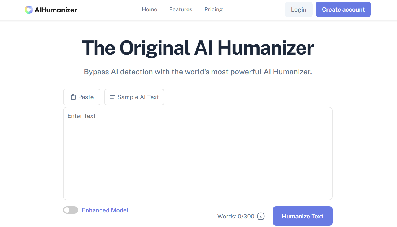Click the clipboard icon on the Paste button

pyautogui.click(x=73, y=97)
